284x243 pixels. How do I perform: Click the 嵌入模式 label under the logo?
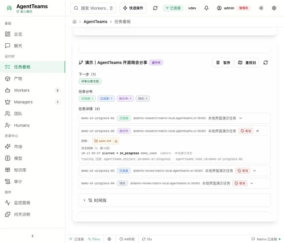25,11
